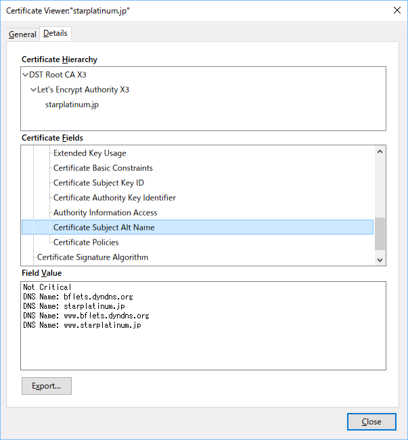
Task: Click the Export... button
Action: 47,386
